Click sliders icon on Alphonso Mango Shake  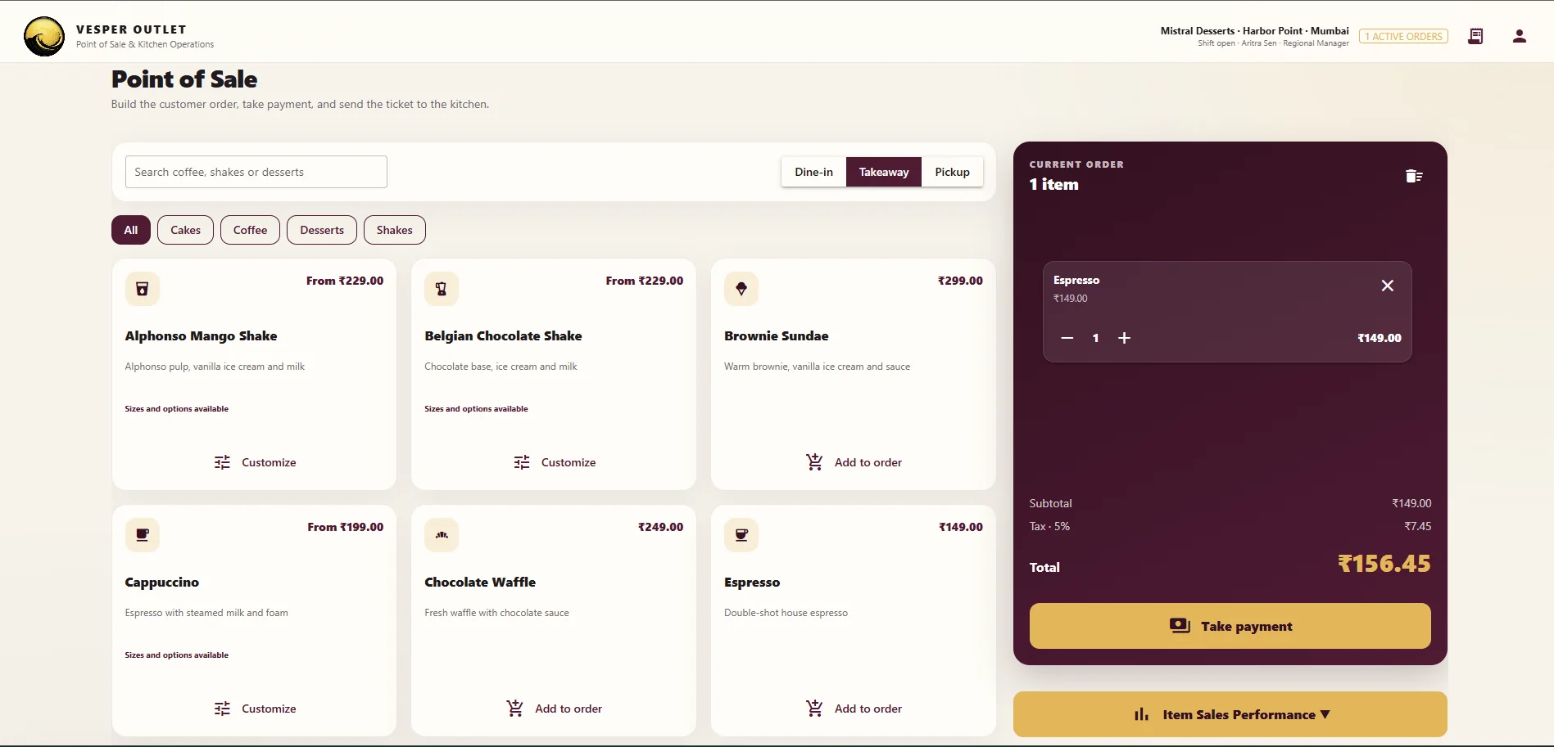coord(222,462)
